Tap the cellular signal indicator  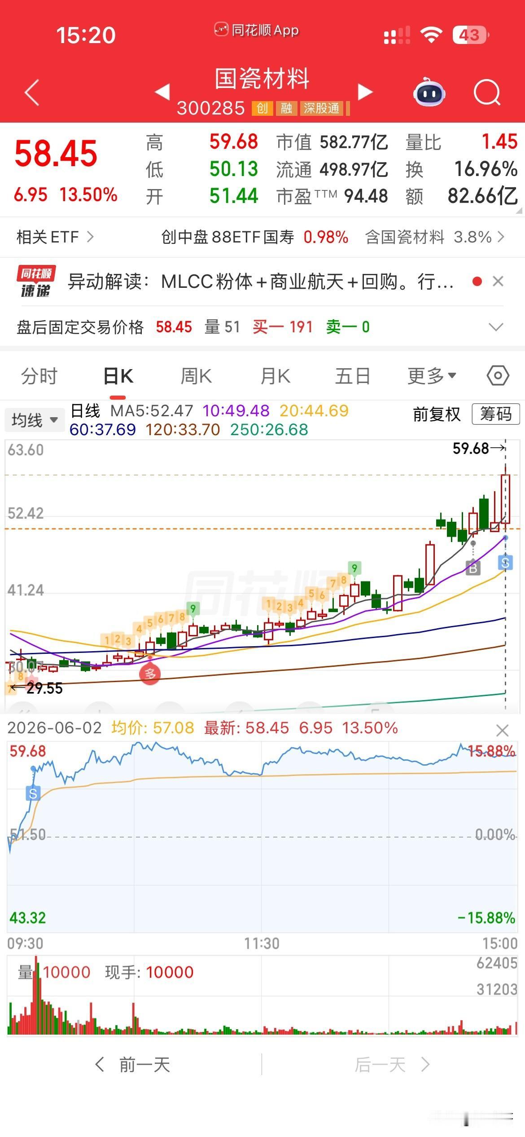click(397, 35)
